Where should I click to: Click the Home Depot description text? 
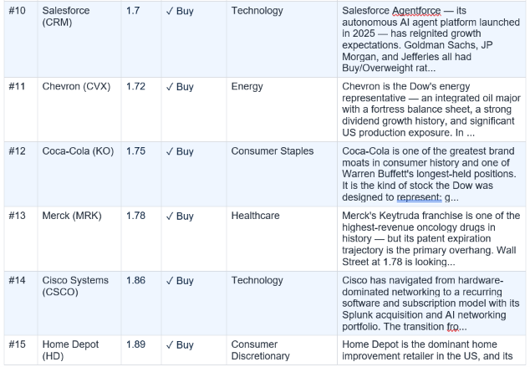pyautogui.click(x=427, y=350)
